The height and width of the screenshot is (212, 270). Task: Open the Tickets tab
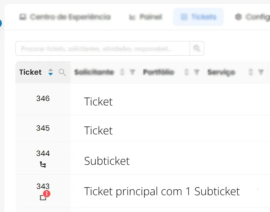coord(198,17)
